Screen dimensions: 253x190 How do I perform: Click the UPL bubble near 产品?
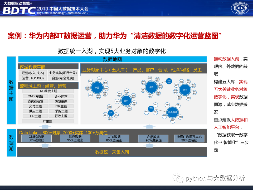pyautogui.click(x=90, y=95)
